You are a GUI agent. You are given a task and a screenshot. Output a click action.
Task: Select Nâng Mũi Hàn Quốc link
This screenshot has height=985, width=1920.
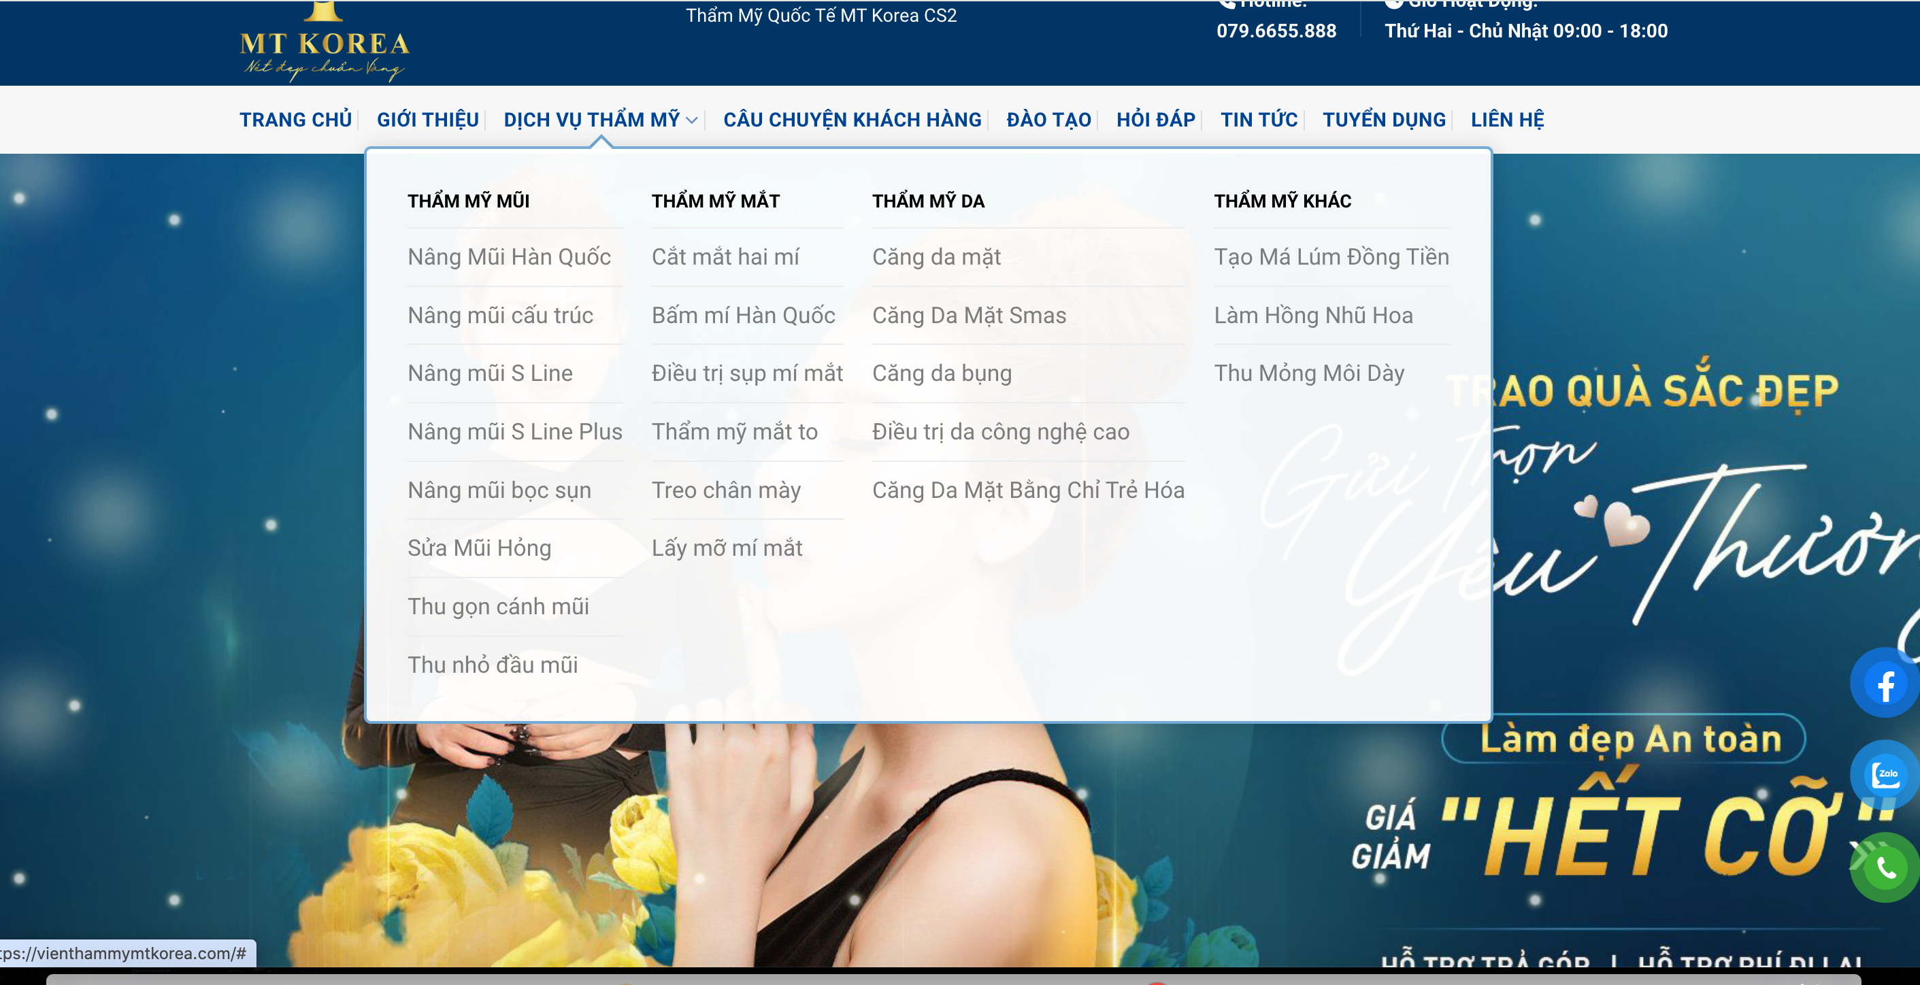click(x=509, y=257)
